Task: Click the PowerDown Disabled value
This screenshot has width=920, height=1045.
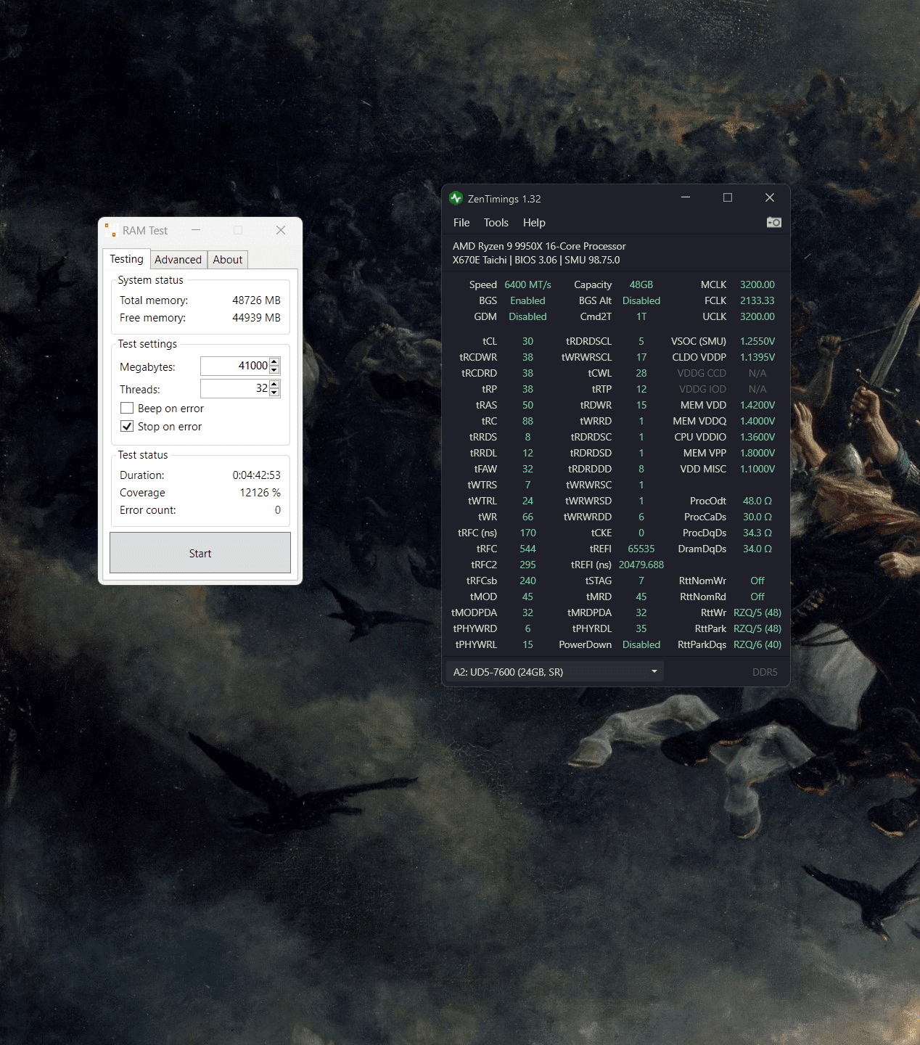Action: [x=641, y=644]
